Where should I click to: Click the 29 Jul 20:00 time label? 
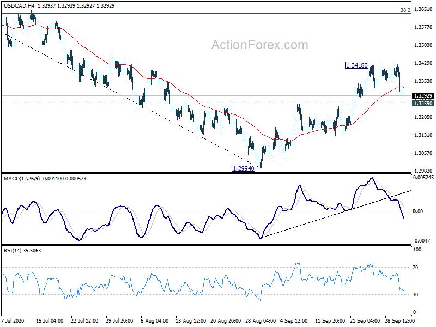(119, 320)
